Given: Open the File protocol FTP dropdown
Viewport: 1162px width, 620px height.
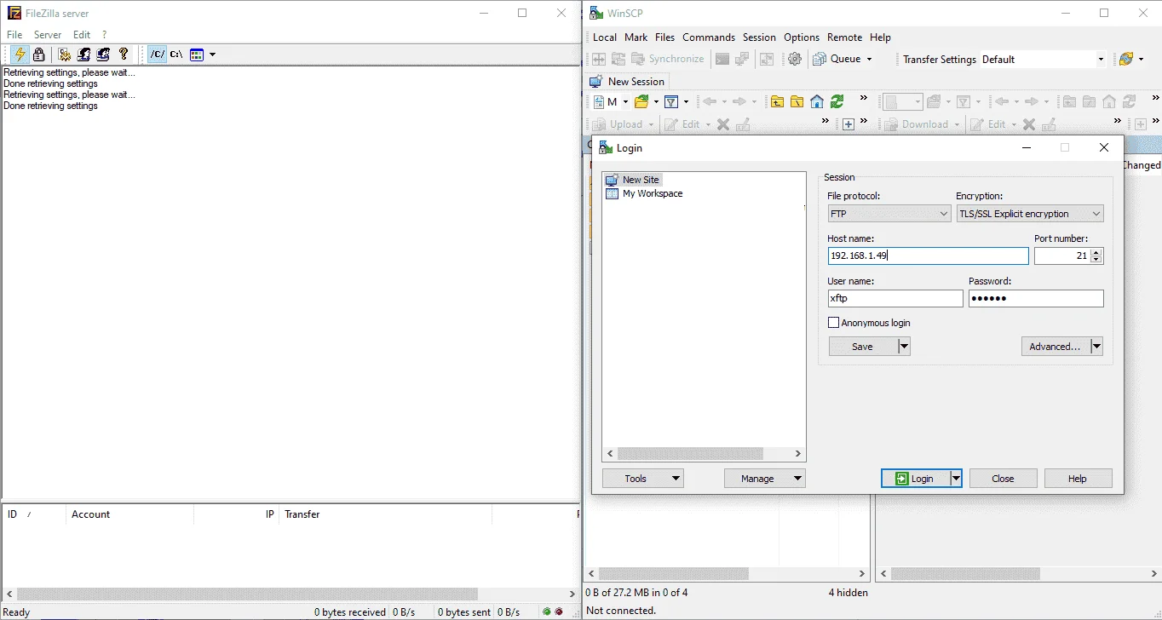Looking at the screenshot, I should tap(889, 214).
